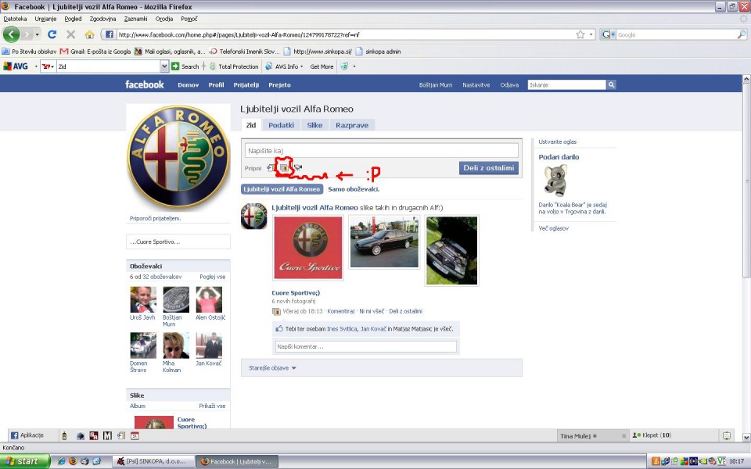Reload the page using the refresh icon

52,34
